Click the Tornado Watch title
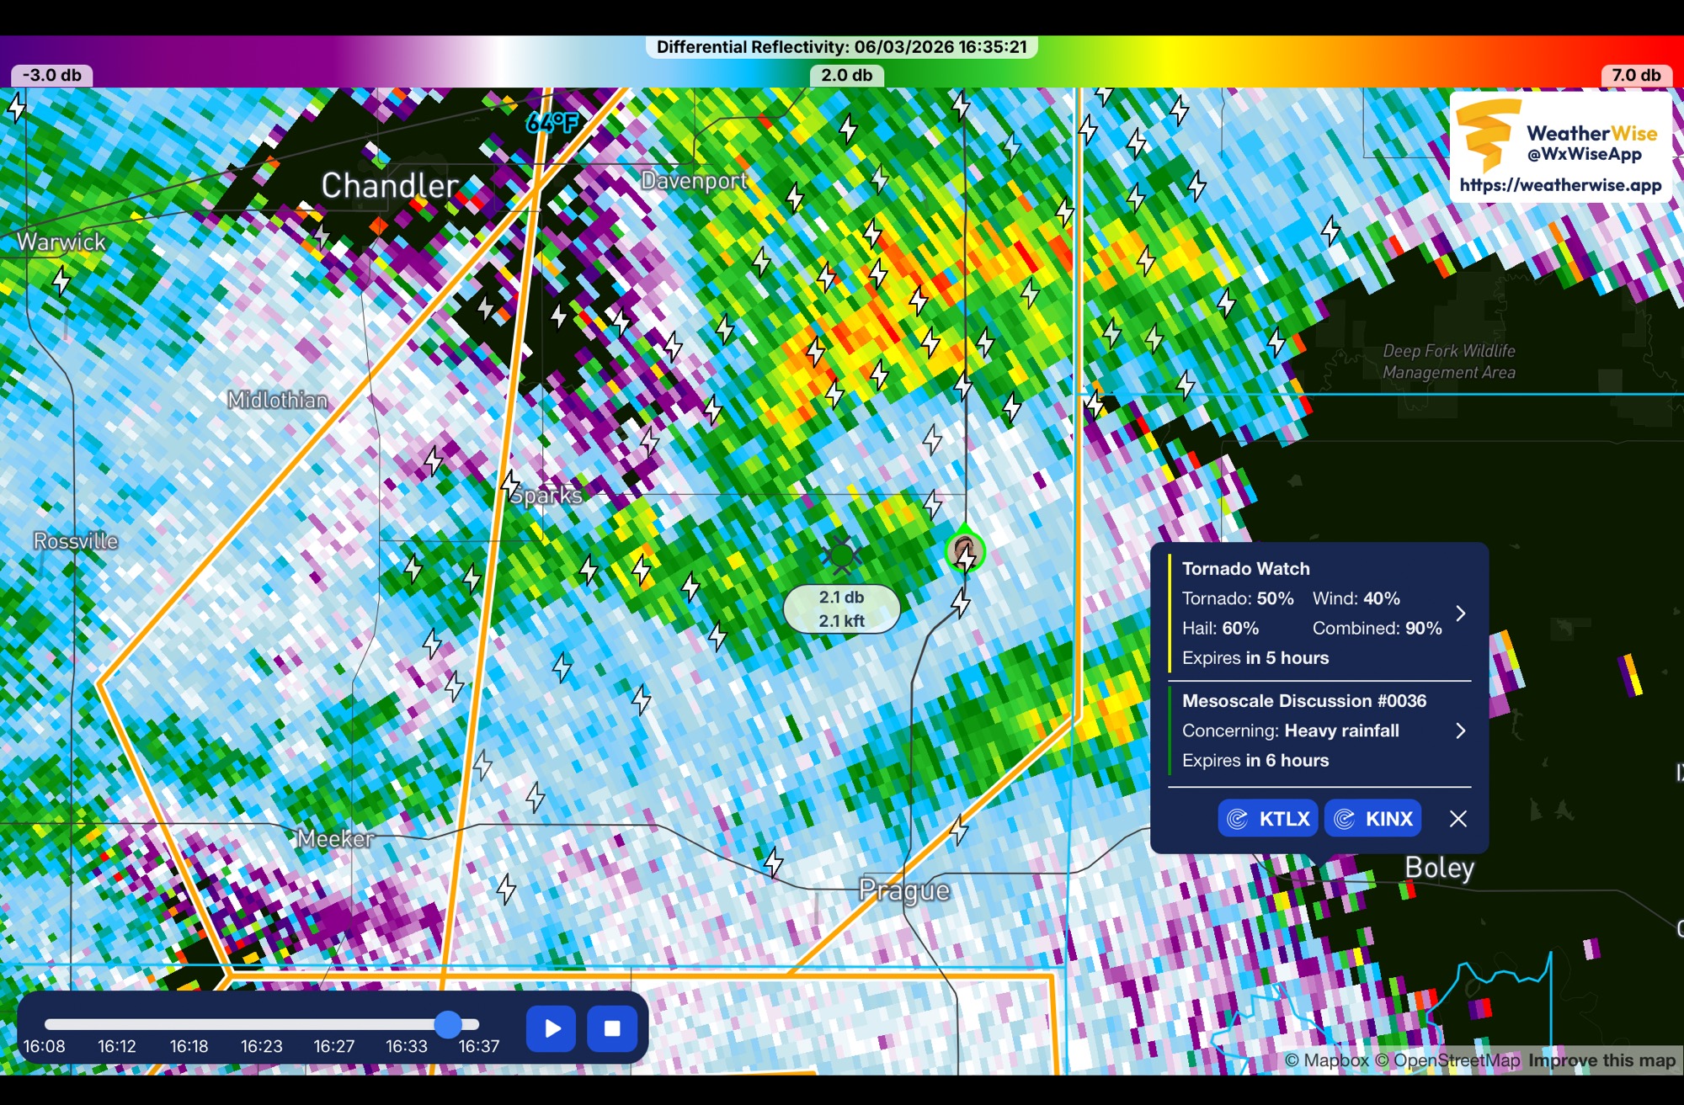 tap(1245, 569)
